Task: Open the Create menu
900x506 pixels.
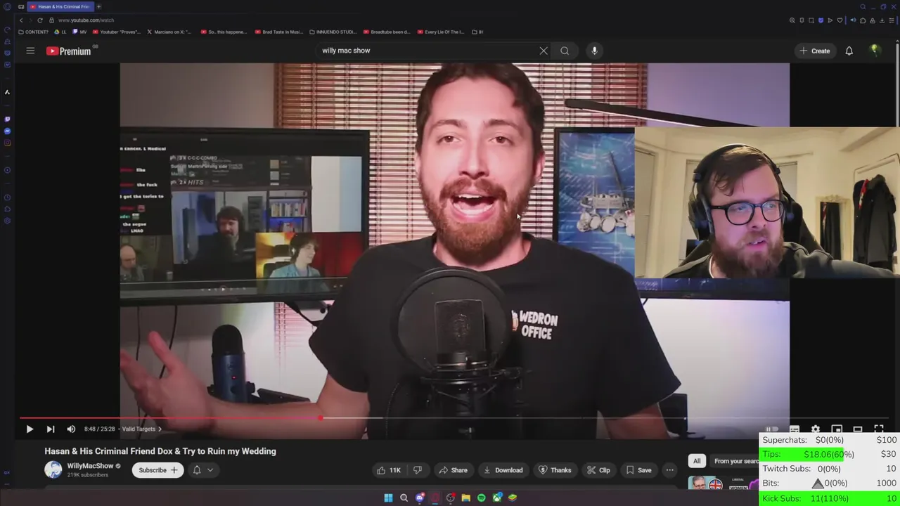Action: (x=815, y=51)
